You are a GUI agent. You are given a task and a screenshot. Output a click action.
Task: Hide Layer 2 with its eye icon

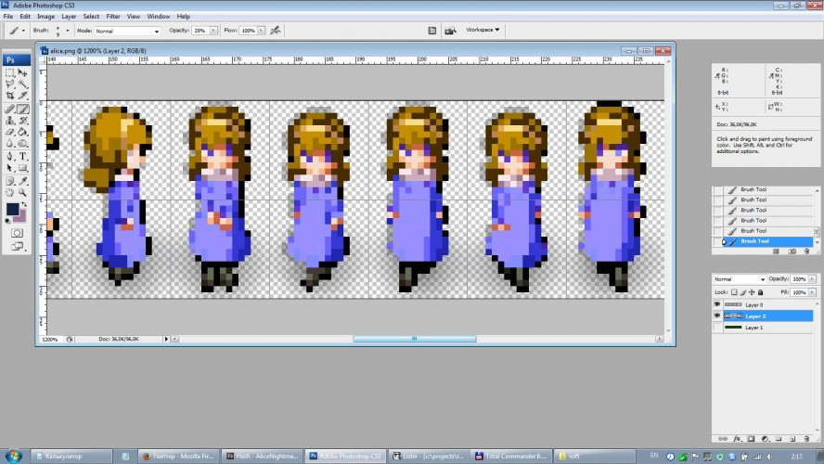coord(716,316)
